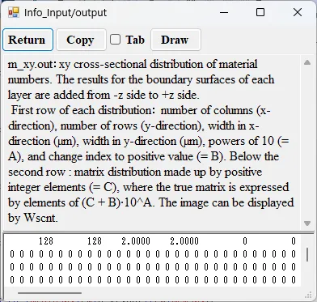The image size is (317, 302).
Task: Click the horizontal scrollbar thumb in data pane
Action: click(x=49, y=292)
